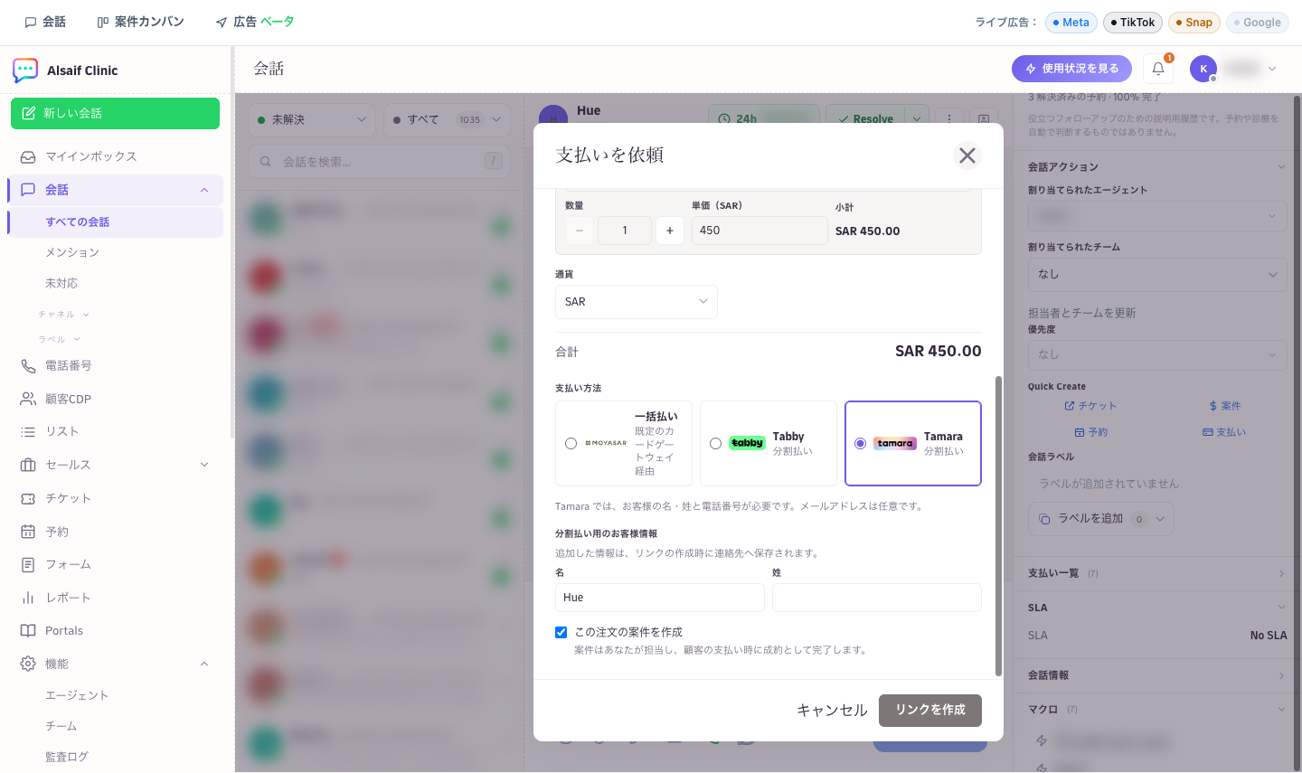
Task: Click the empty 姓 last name field
Action: point(877,598)
